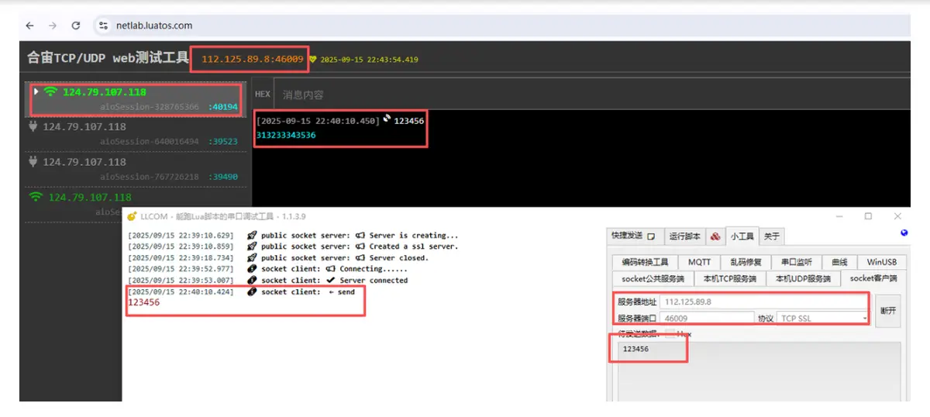Click server address 112.125.89.8:46009 in header
The height and width of the screenshot is (417, 930).
click(253, 59)
